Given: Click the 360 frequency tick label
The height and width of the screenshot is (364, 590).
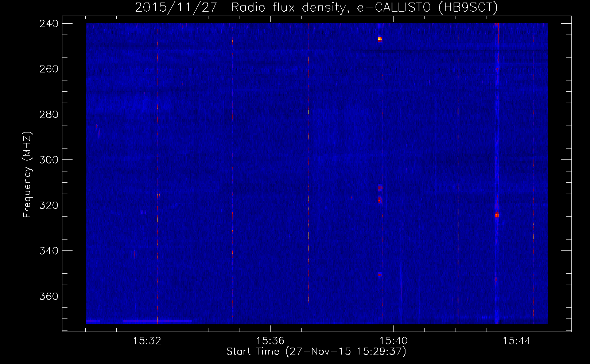Looking at the screenshot, I should (49, 297).
